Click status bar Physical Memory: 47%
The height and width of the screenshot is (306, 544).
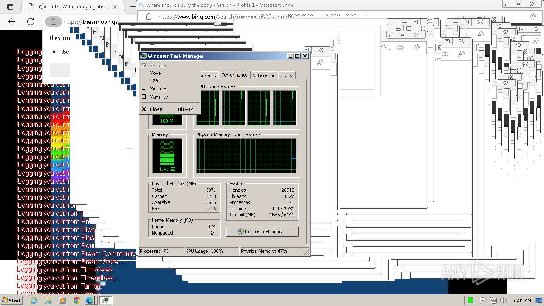pyautogui.click(x=264, y=251)
